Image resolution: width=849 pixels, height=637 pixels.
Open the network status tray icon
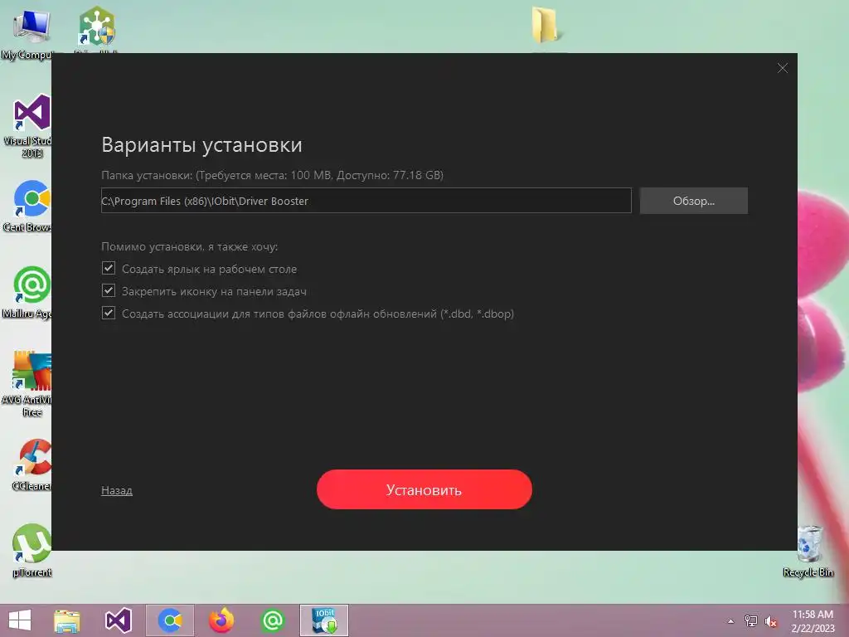point(751,621)
